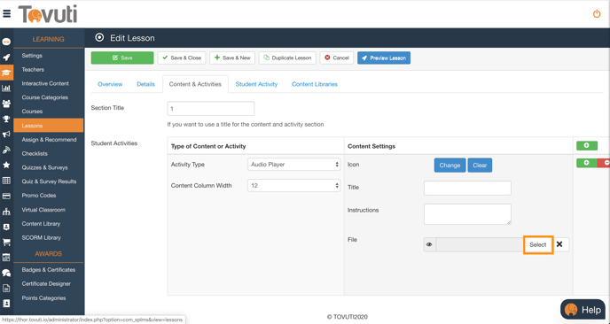Add activity with row's green plus button
Viewport: 610px width, 324px height.
click(587, 163)
